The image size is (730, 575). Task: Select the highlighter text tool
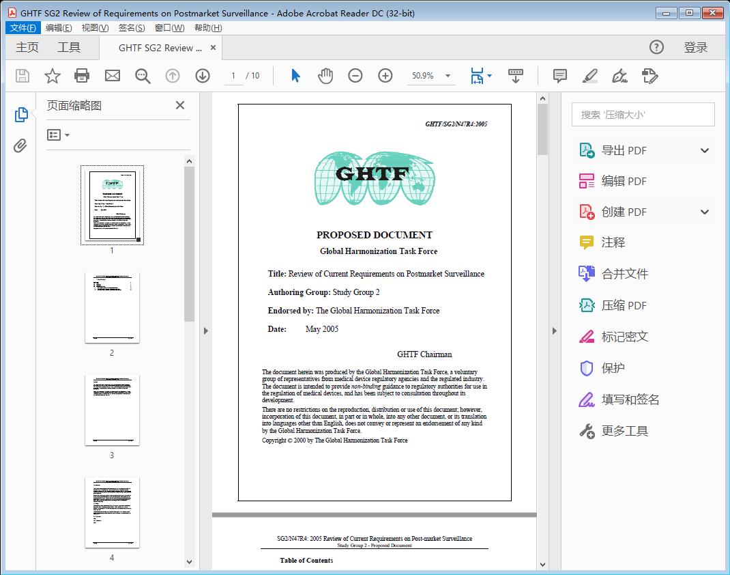point(590,76)
